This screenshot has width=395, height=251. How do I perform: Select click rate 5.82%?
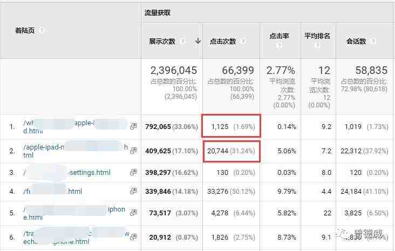click(287, 213)
